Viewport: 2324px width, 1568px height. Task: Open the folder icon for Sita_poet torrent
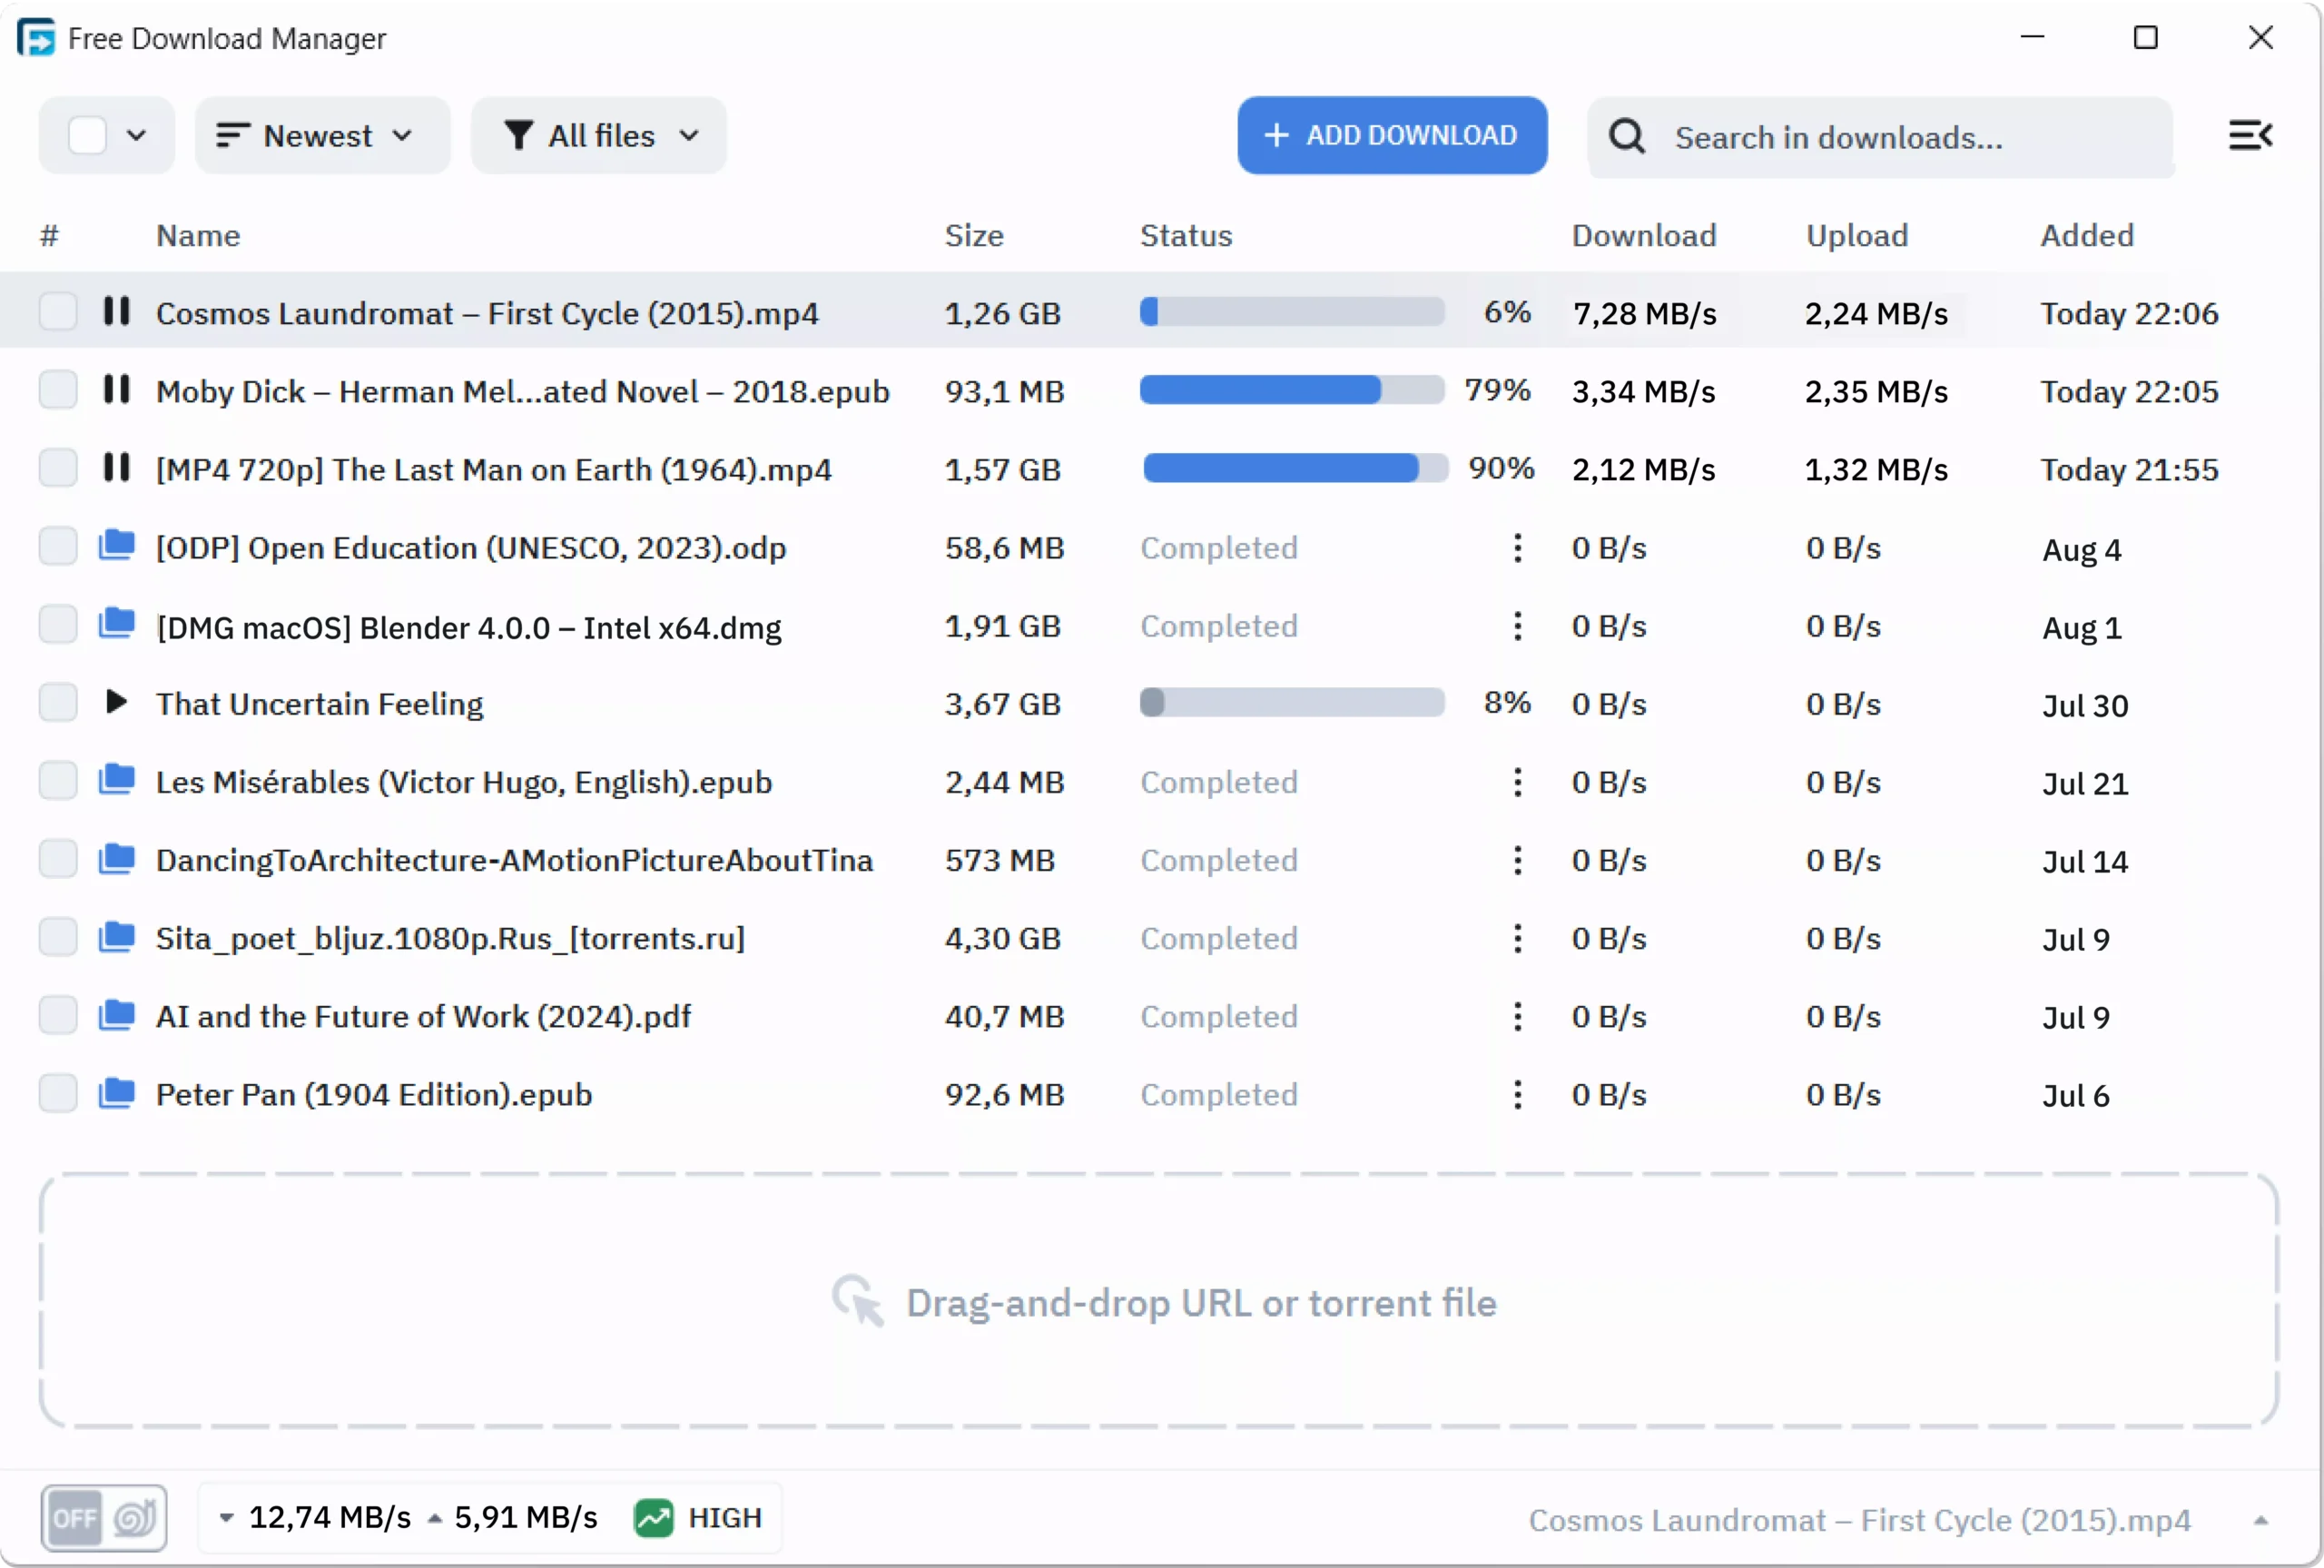[x=115, y=937]
